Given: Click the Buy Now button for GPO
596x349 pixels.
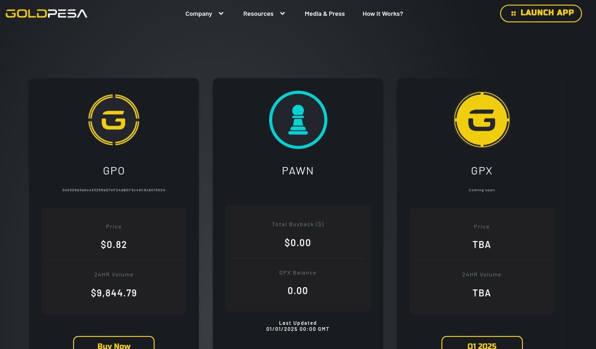Looking at the screenshot, I should click(x=114, y=344).
